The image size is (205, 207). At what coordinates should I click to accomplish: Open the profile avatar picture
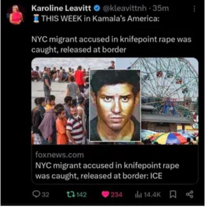(x=16, y=15)
